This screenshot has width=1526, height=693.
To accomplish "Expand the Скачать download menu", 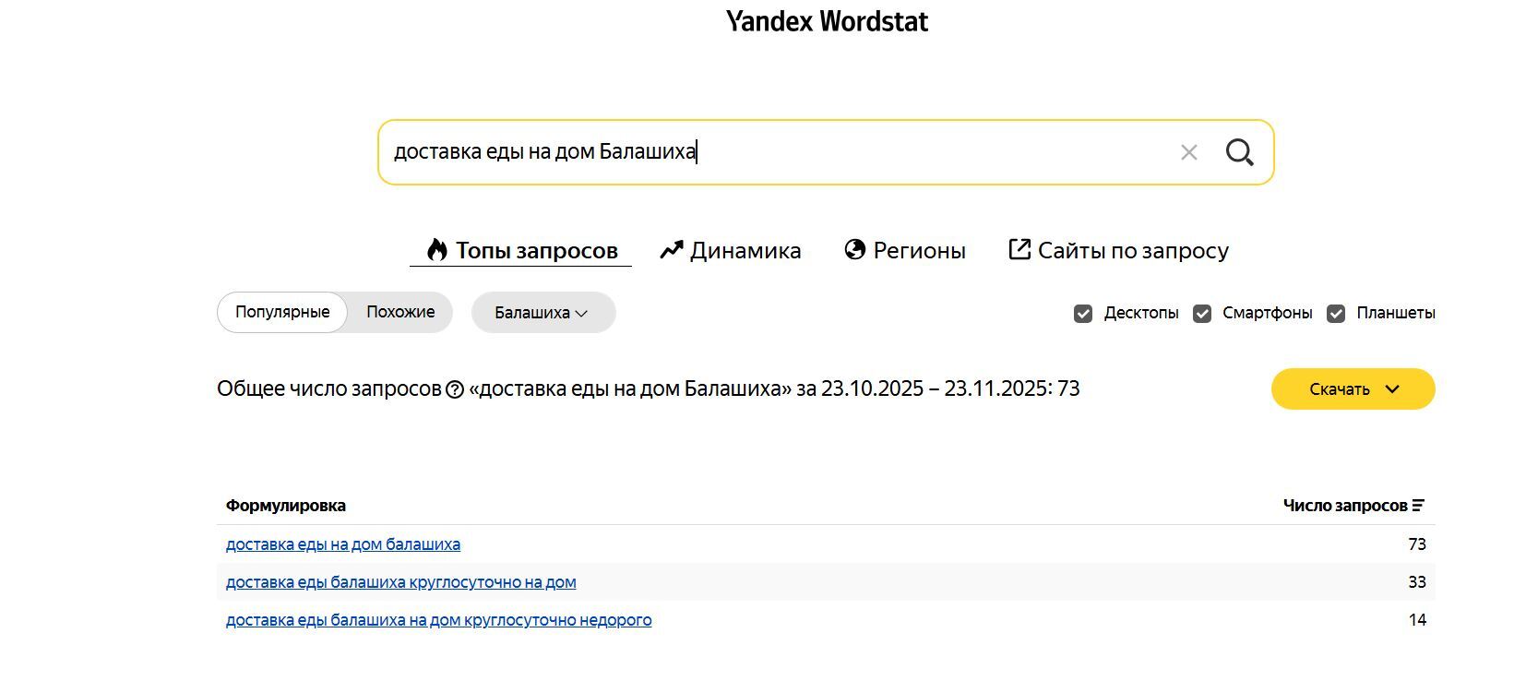I will [1353, 389].
